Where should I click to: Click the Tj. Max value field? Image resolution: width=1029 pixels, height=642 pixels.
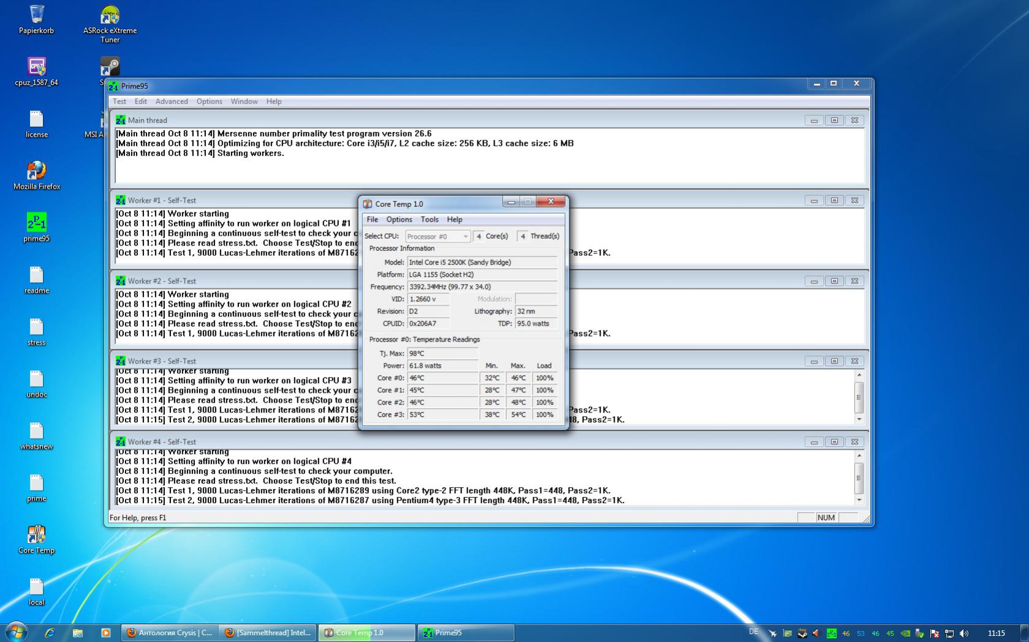point(442,354)
